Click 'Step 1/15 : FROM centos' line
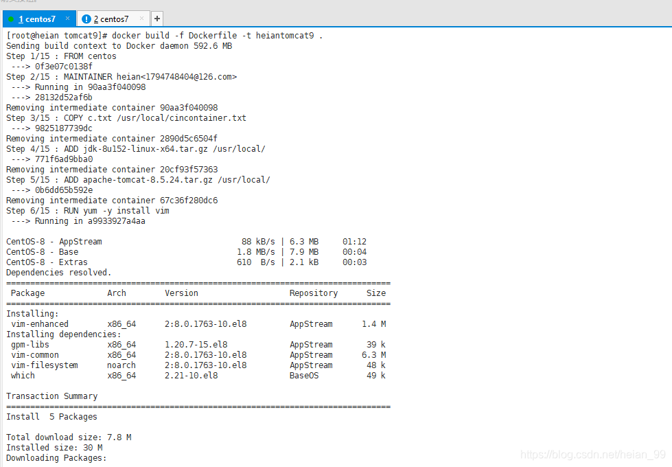Screen dimensions: 672x467 tap(61, 56)
